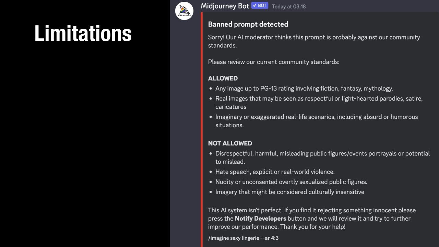This screenshot has height=247, width=439.
Task: Click 'Please review our current community standards' line
Action: pos(274,62)
